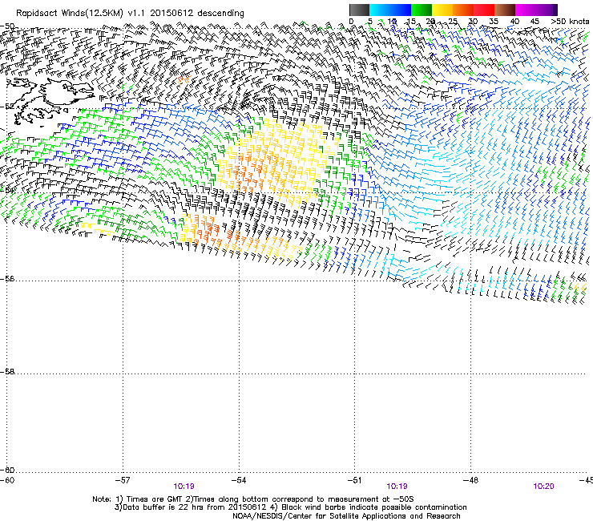This screenshot has height=521, width=593.
Task: Select the red 30-35 knots legend color
Action: [x=484, y=10]
